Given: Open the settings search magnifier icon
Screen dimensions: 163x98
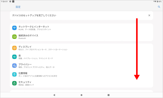Looking at the screenshot, I should (159, 7).
